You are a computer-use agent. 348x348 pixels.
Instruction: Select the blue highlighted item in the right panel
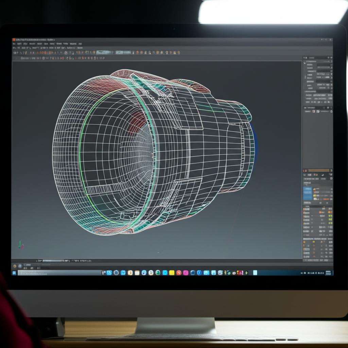307,193
